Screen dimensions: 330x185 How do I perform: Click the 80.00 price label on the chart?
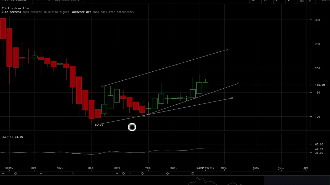99,125
